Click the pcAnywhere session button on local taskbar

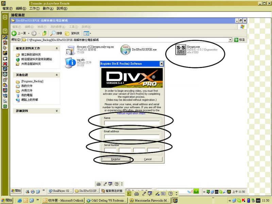pos(175,201)
